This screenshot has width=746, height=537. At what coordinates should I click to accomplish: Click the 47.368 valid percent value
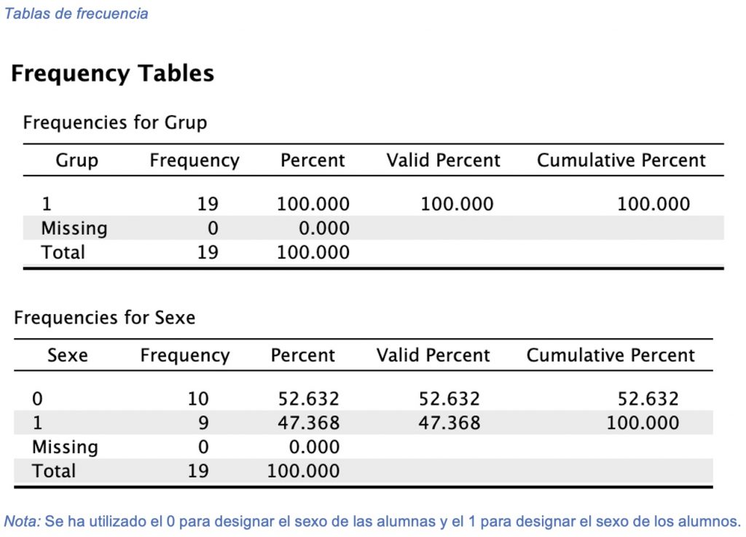[x=449, y=423]
